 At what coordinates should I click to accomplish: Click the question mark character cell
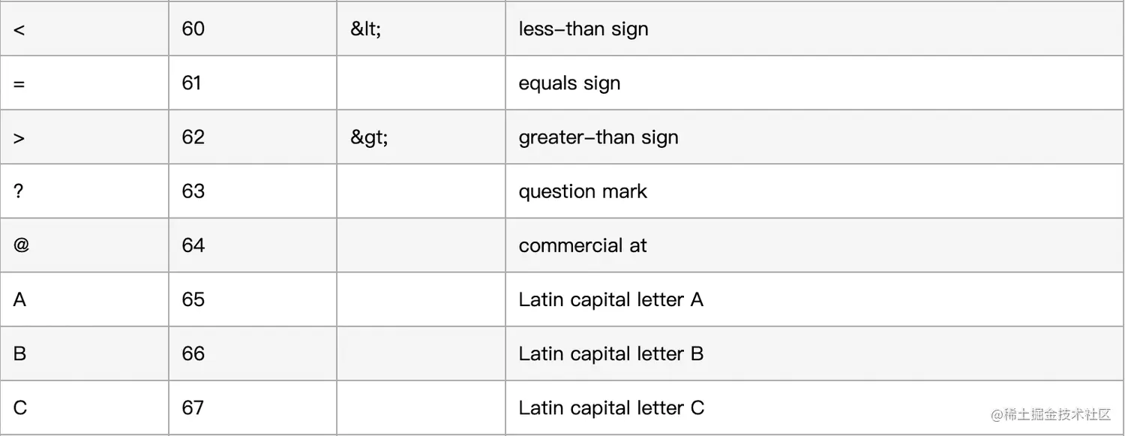pos(18,191)
